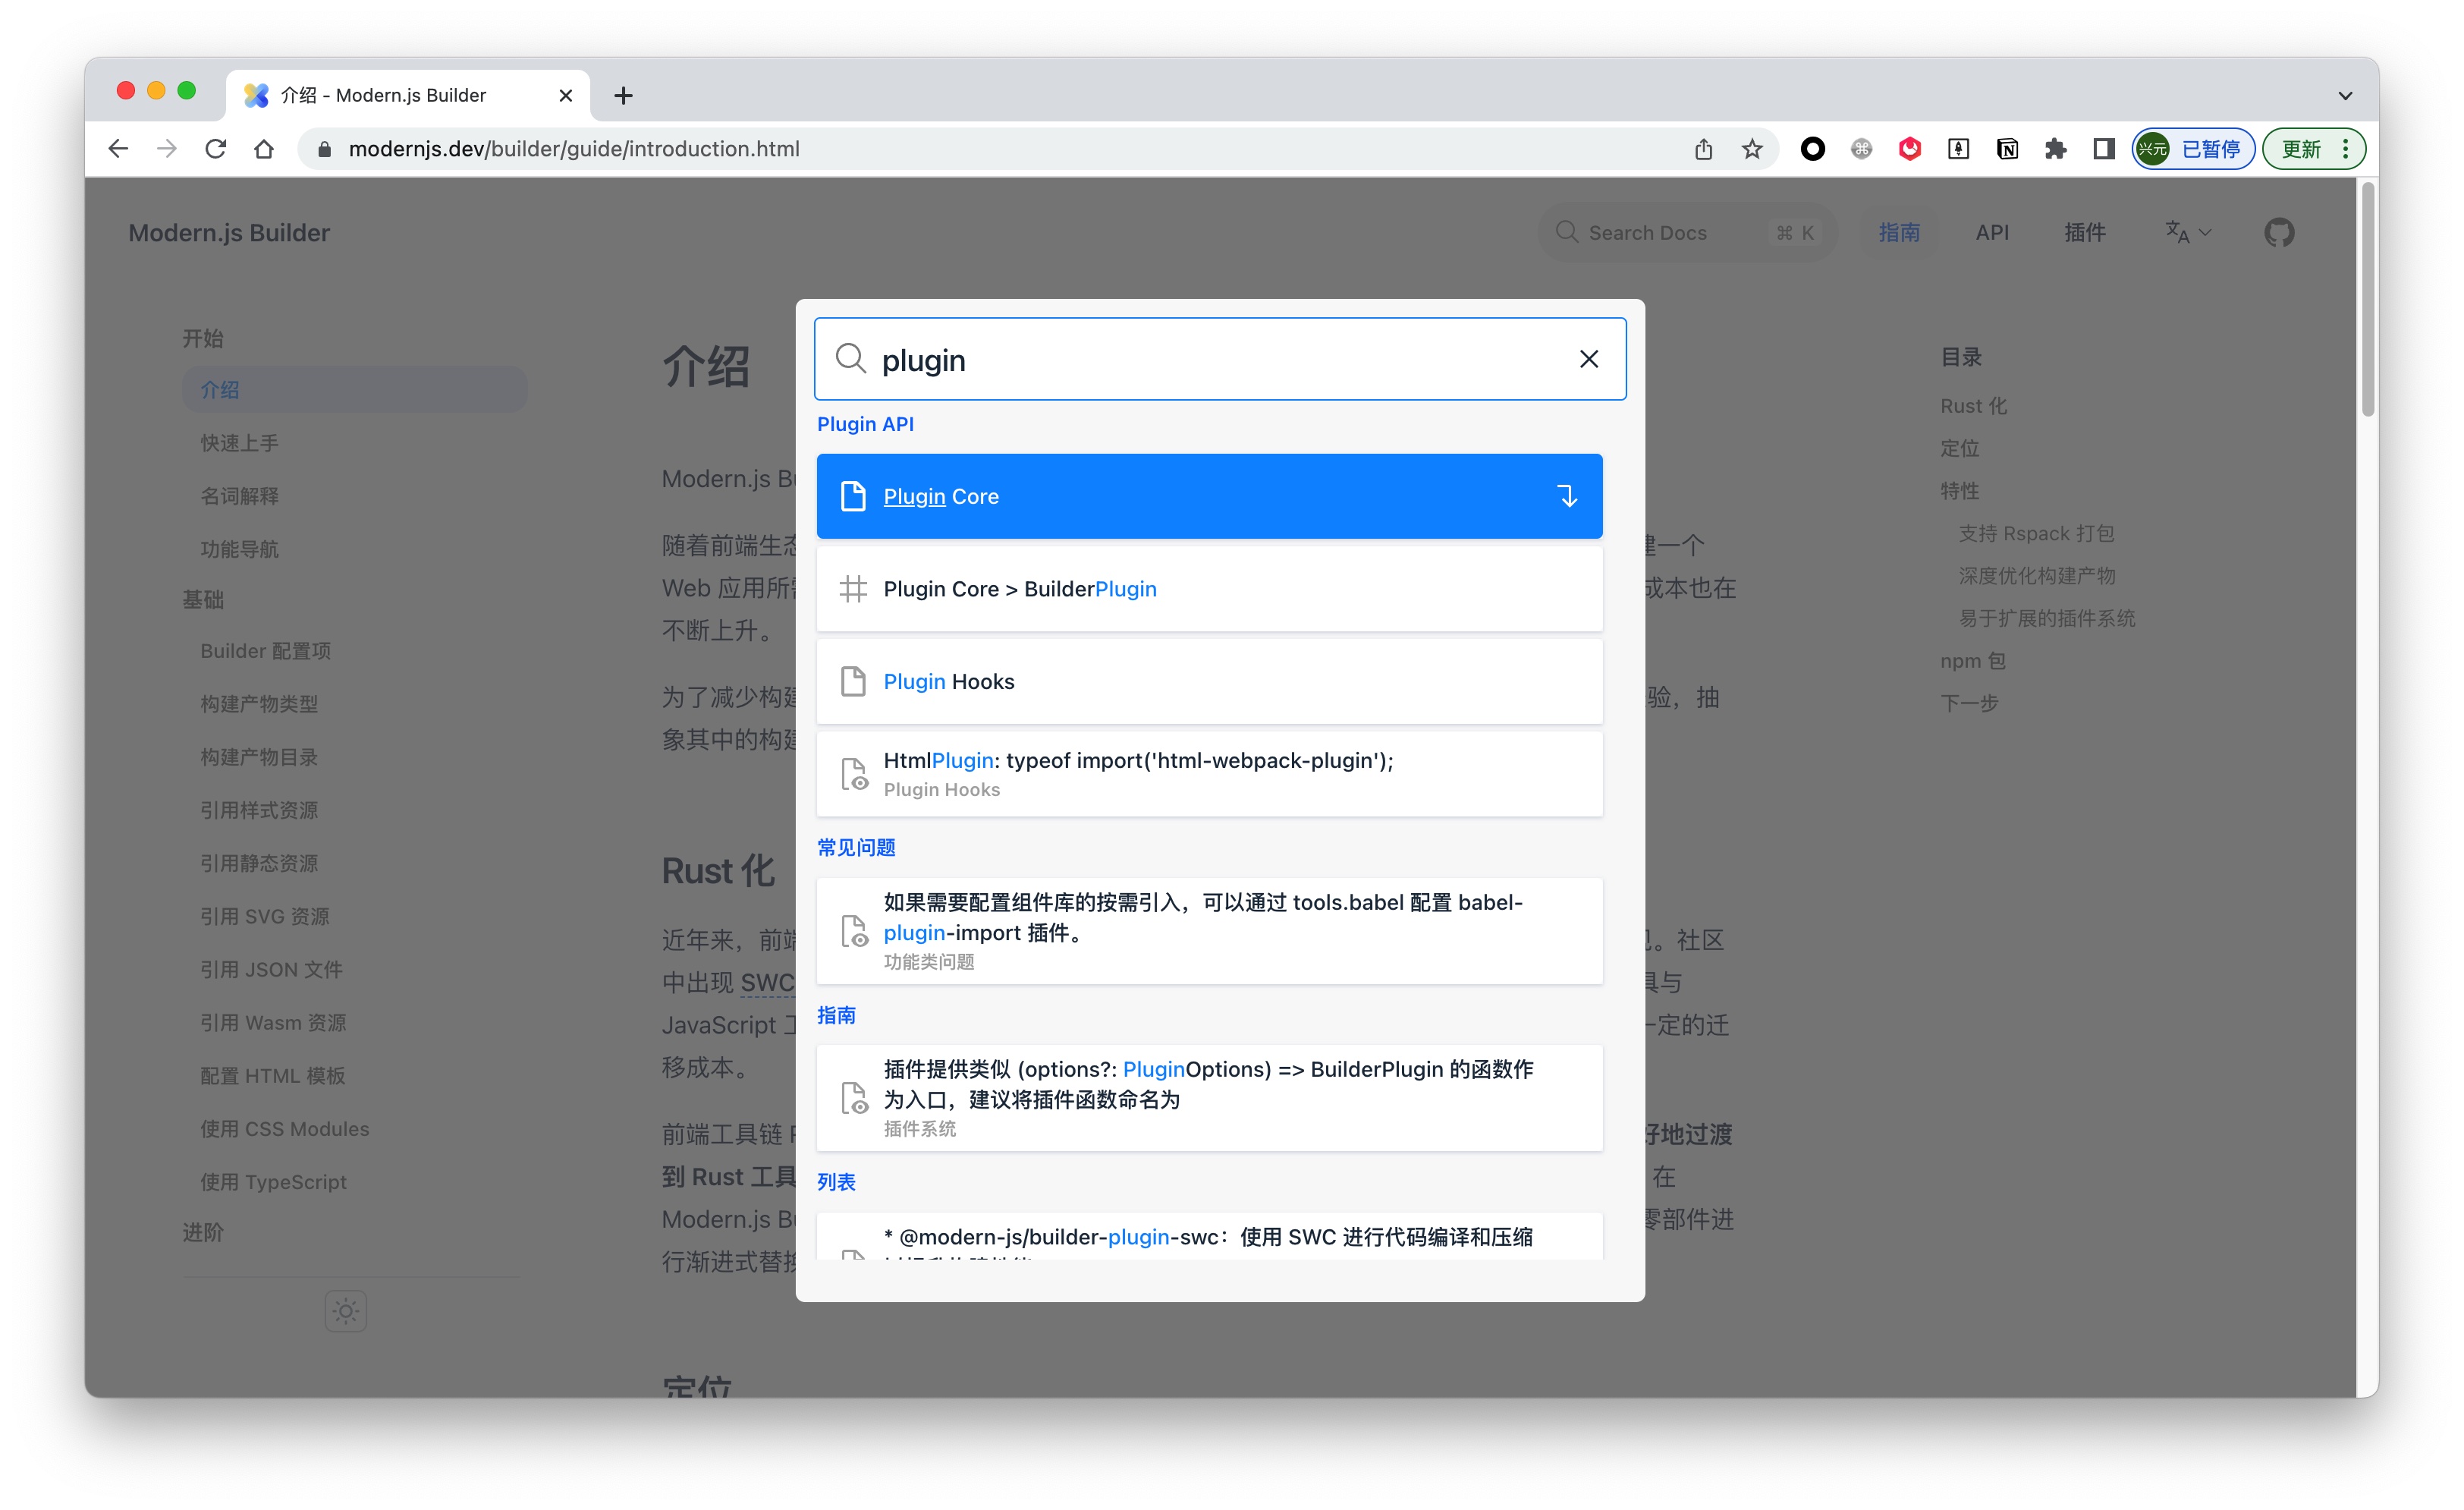
Task: Jump to Rust 化 in the table of contents
Action: [x=1973, y=405]
